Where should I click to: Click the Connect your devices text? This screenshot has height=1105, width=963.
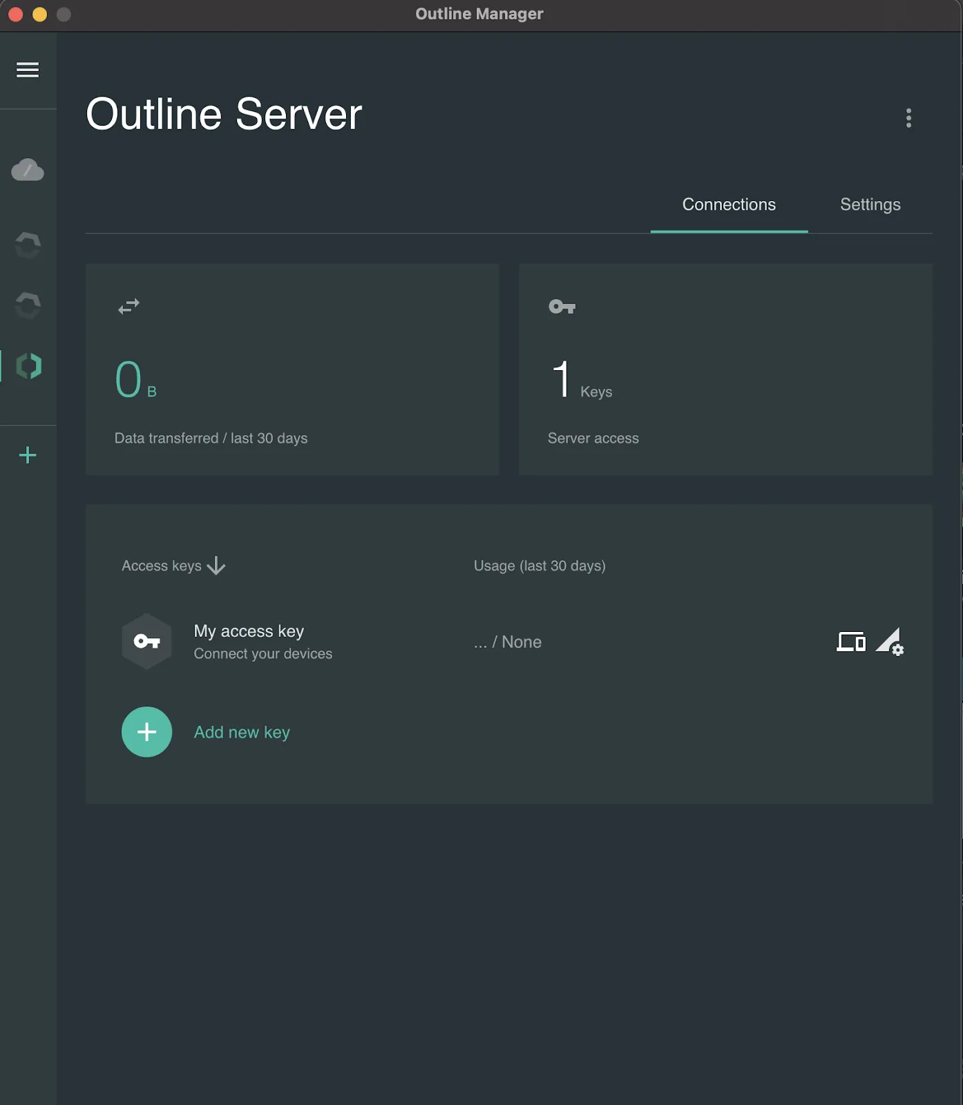263,653
